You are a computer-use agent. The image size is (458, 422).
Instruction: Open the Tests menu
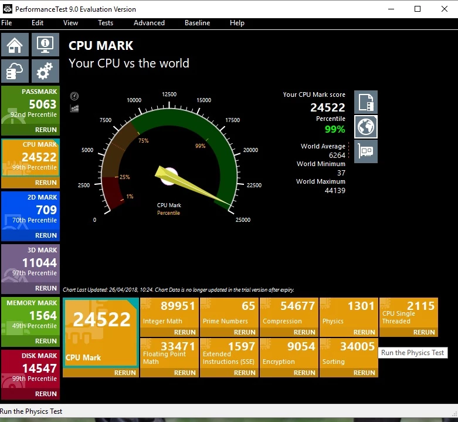click(x=106, y=23)
